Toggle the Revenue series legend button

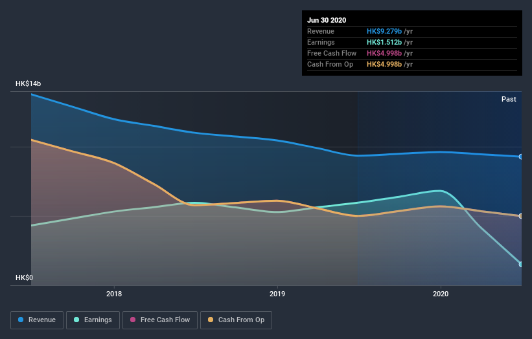(x=37, y=320)
